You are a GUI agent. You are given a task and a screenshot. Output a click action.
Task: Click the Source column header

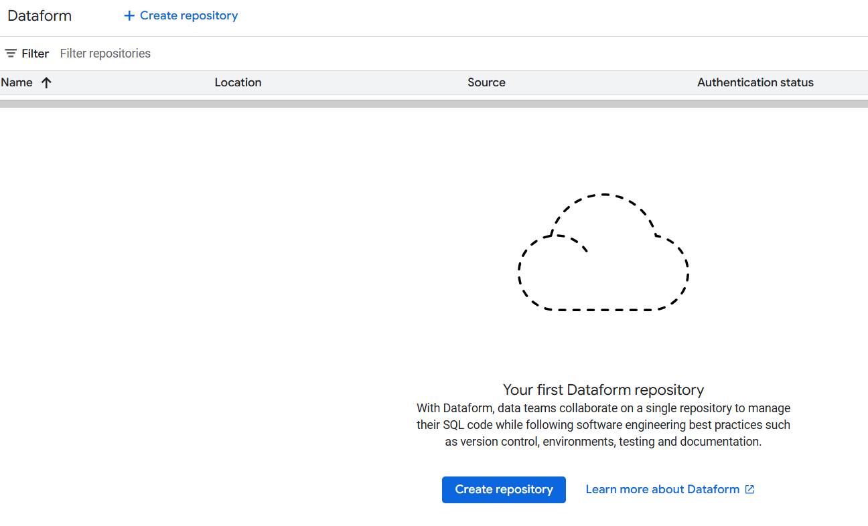(486, 82)
